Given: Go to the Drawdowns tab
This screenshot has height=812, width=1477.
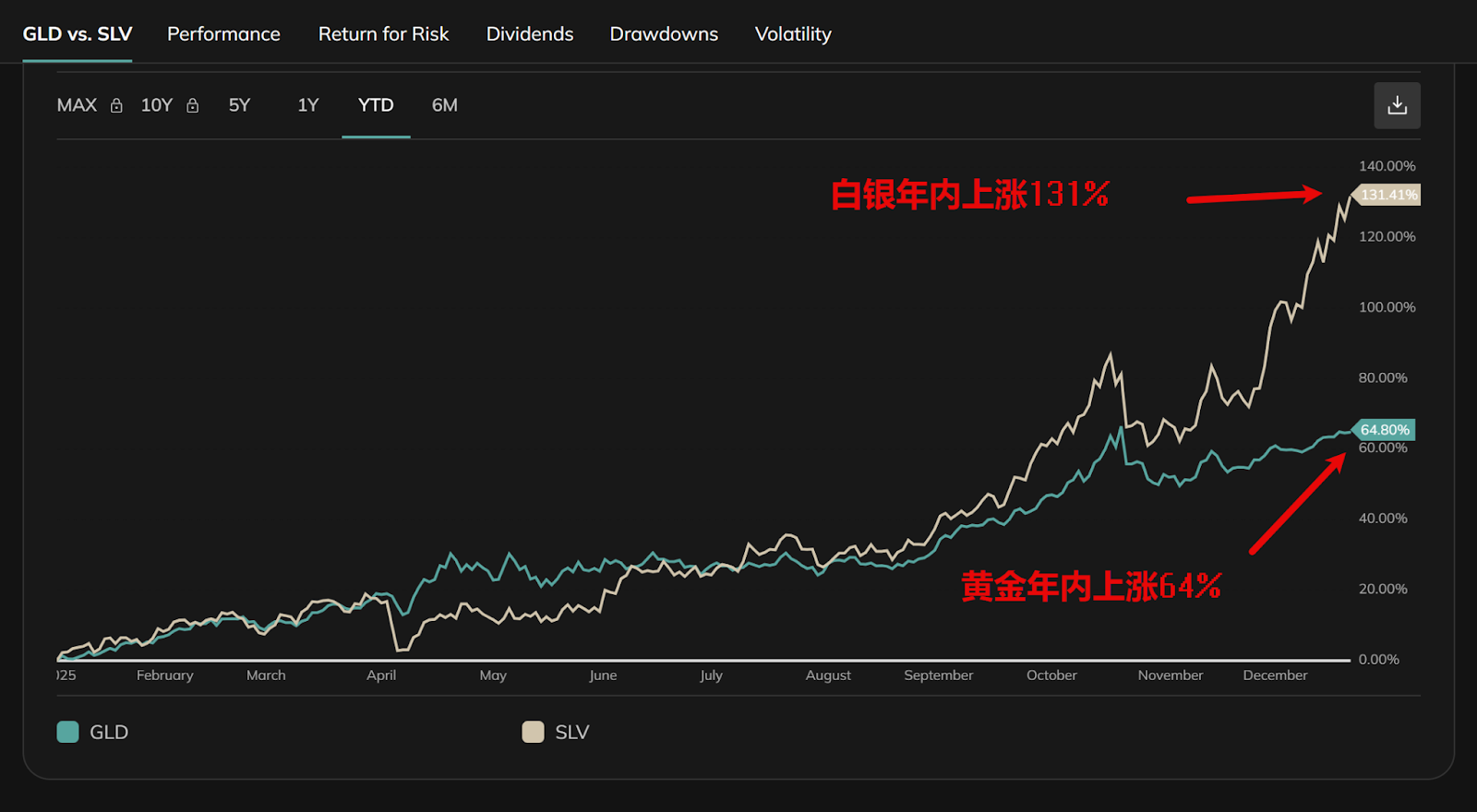Looking at the screenshot, I should click(664, 34).
